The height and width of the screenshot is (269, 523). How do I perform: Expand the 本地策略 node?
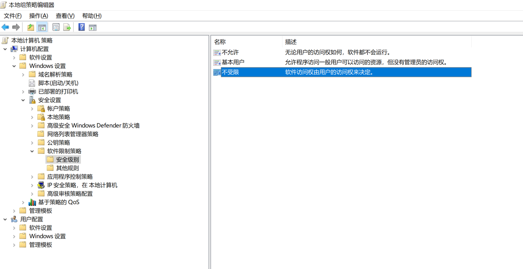click(x=32, y=117)
